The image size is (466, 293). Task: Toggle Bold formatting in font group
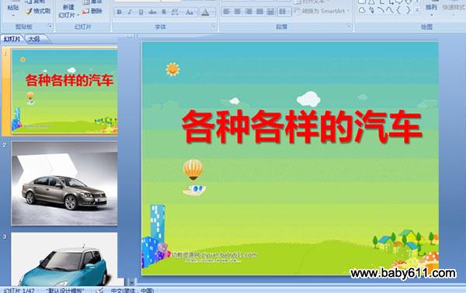pyautogui.click(x=119, y=12)
